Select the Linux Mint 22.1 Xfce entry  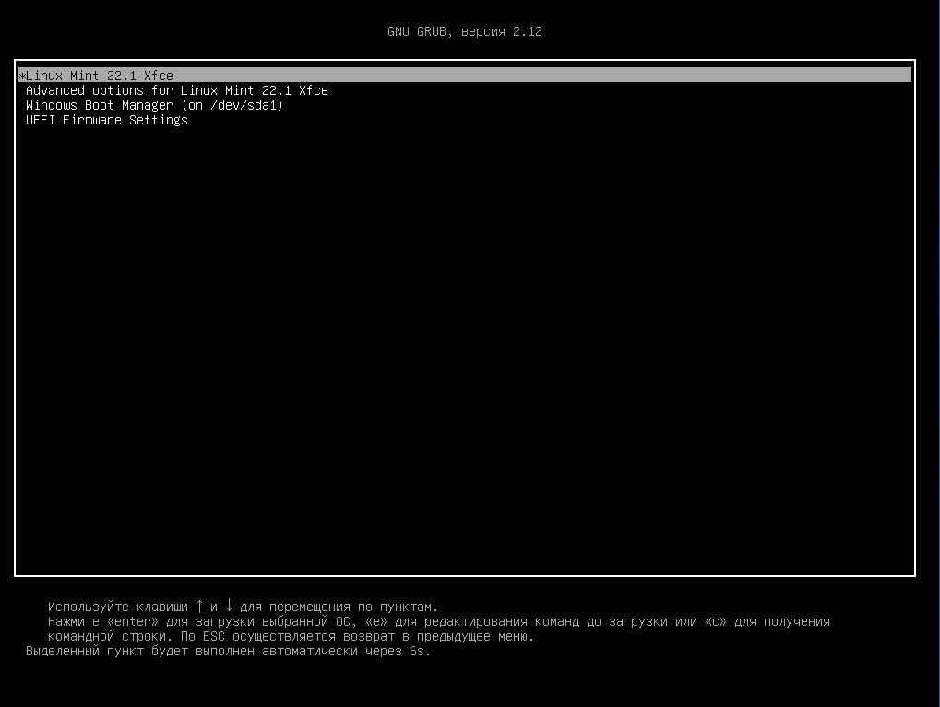(465, 76)
